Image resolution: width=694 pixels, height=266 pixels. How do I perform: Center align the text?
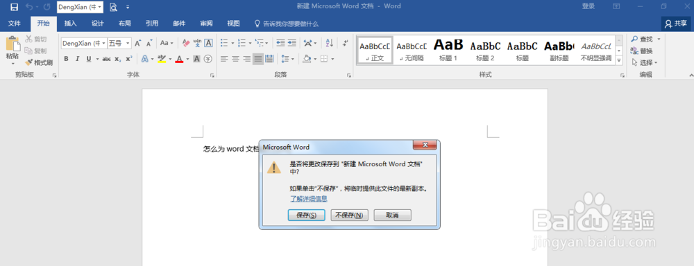tap(235, 59)
